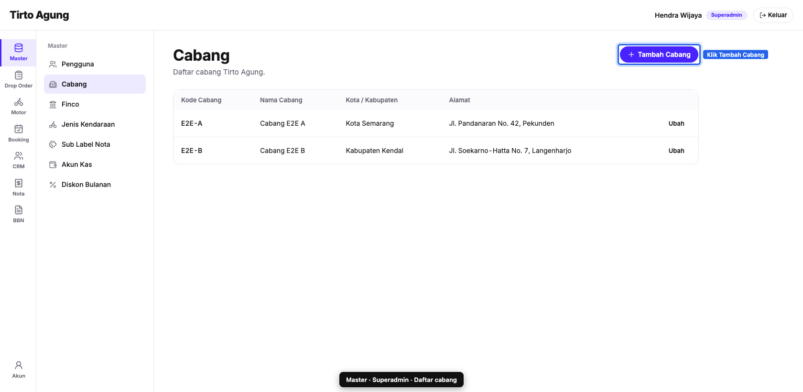803x392 pixels.
Task: Select Jenis Kendaraan menu item
Action: (x=95, y=124)
